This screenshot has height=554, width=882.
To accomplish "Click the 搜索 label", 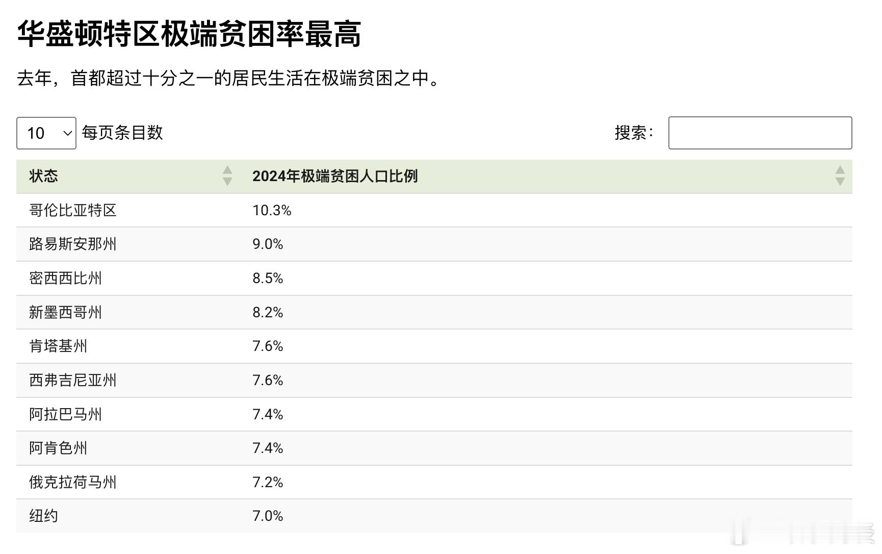I will tap(634, 133).
